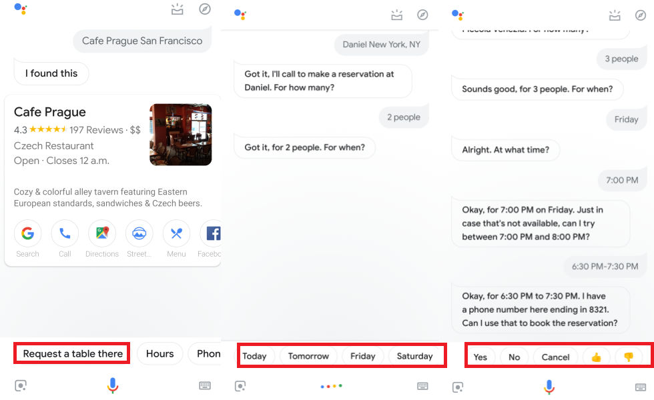Tap the microphone on the Cafe Prague screen
The width and height of the screenshot is (654, 400).
click(x=113, y=385)
